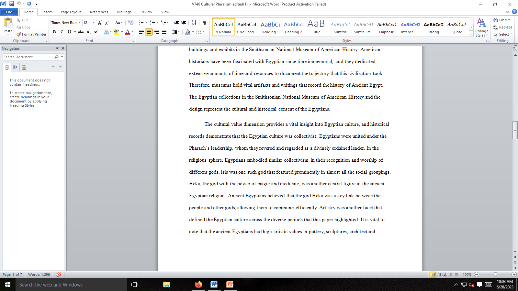The image size is (518, 291).
Task: Click the Grow Font icon
Action: (x=100, y=23)
